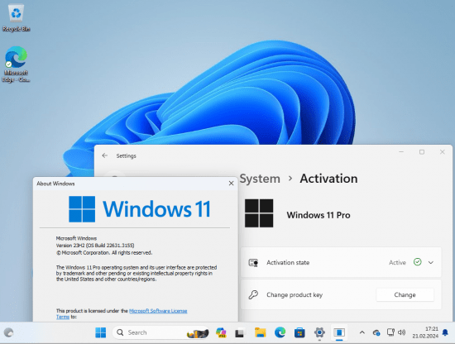Launch File Explorer from the taskbar

(x=261, y=332)
